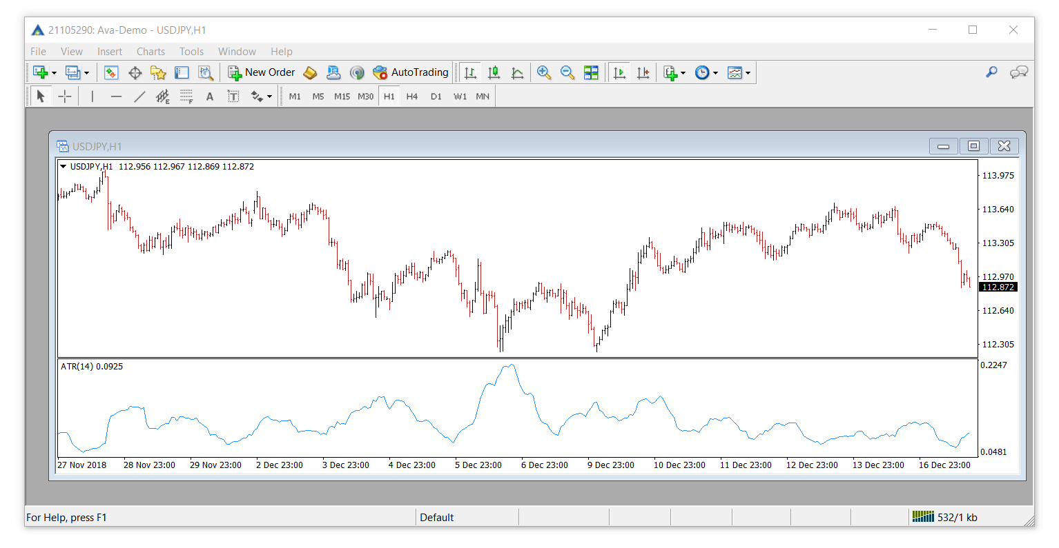Open the File menu
1059x548 pixels.
[x=39, y=52]
